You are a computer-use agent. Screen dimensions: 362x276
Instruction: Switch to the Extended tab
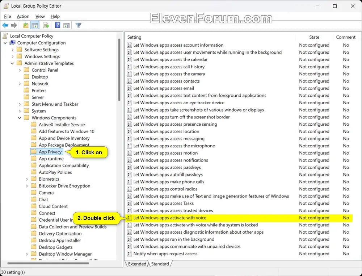[x=137, y=264]
